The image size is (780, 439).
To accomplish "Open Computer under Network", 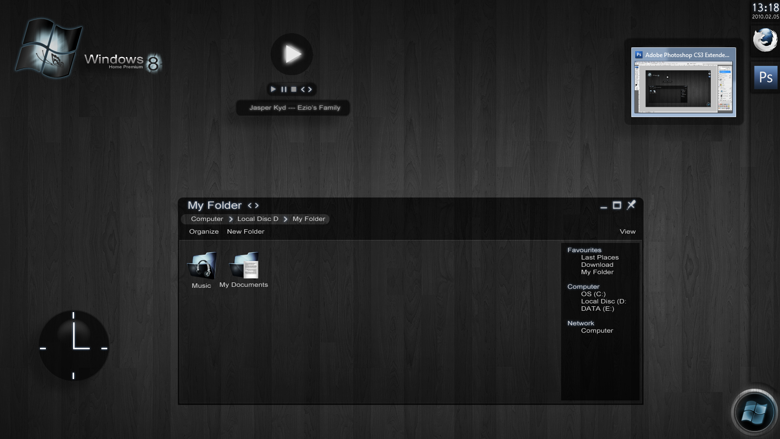I will tap(597, 331).
